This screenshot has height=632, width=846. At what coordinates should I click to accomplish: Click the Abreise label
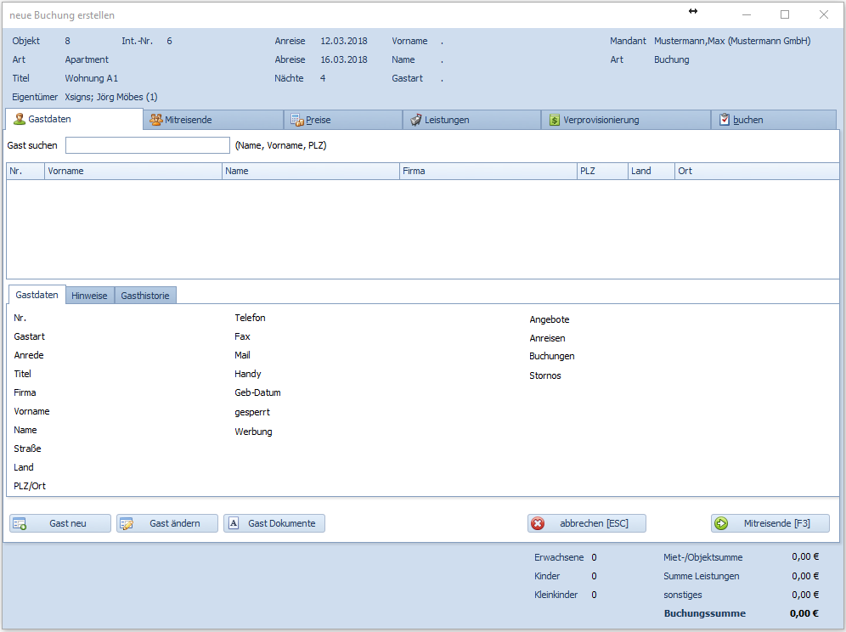click(x=290, y=60)
